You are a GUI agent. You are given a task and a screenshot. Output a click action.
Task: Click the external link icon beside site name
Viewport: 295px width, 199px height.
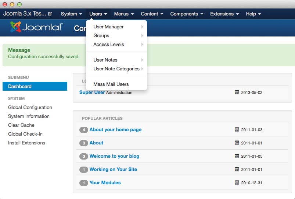[50, 14]
